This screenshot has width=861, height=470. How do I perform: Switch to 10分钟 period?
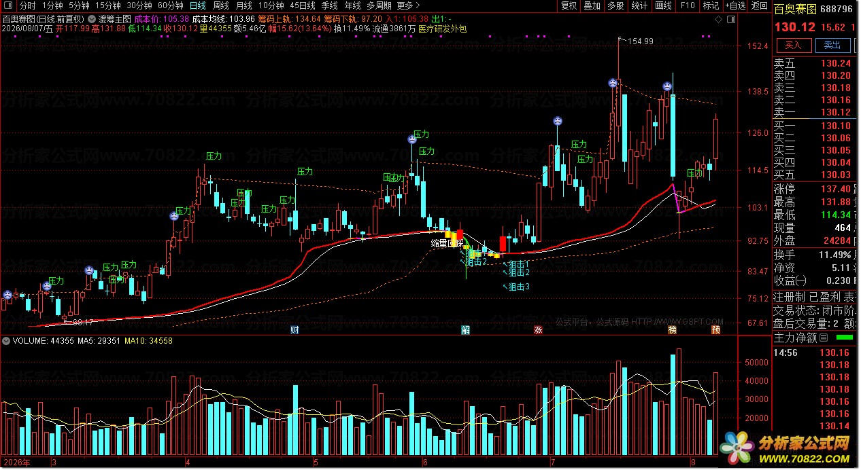coord(271,5)
